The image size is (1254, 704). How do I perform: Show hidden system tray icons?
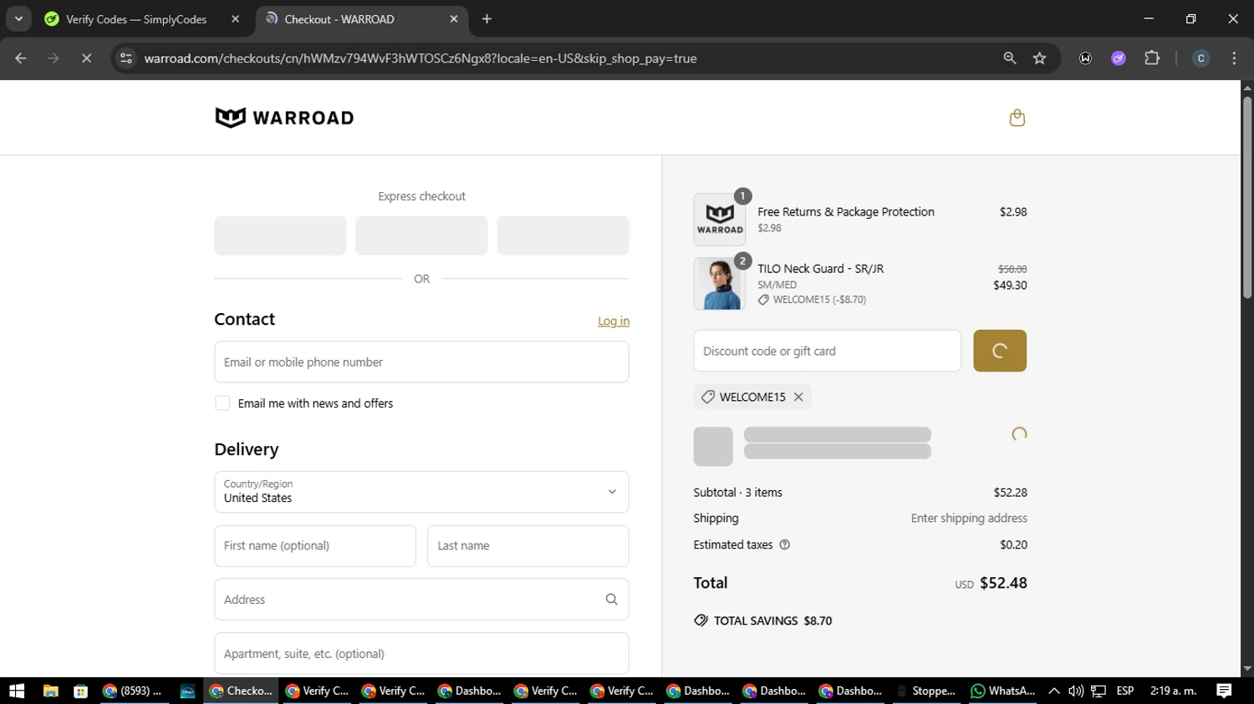pos(1054,691)
